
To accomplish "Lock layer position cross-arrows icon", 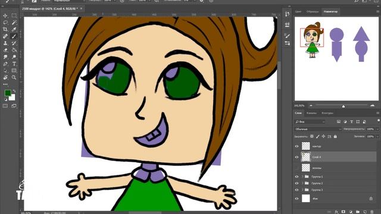I will (323, 136).
